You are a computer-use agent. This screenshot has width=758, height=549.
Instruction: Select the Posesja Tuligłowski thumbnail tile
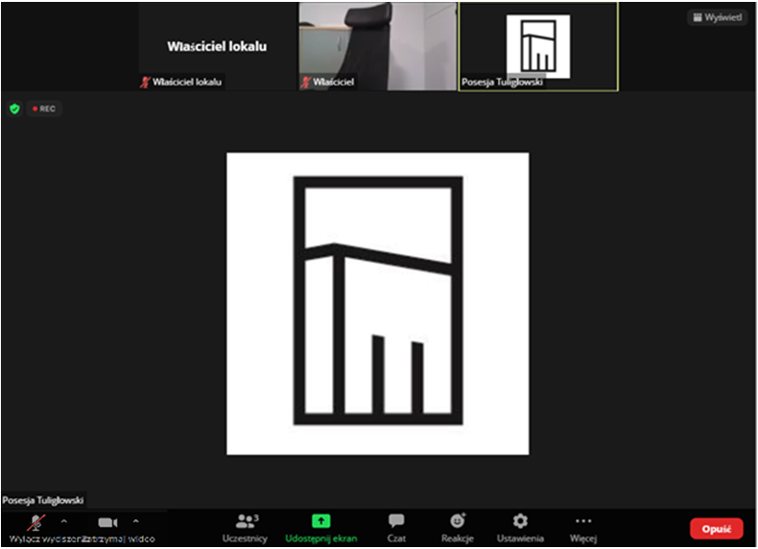coord(538,45)
